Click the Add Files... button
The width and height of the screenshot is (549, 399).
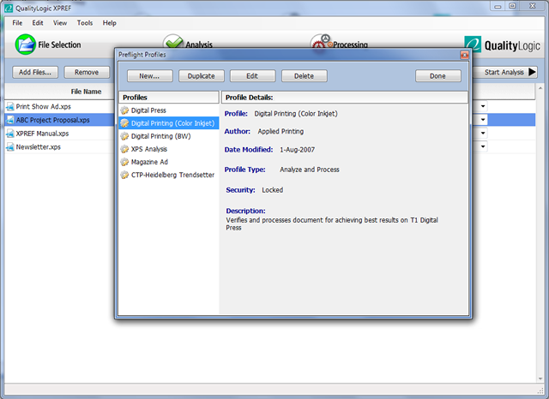35,72
